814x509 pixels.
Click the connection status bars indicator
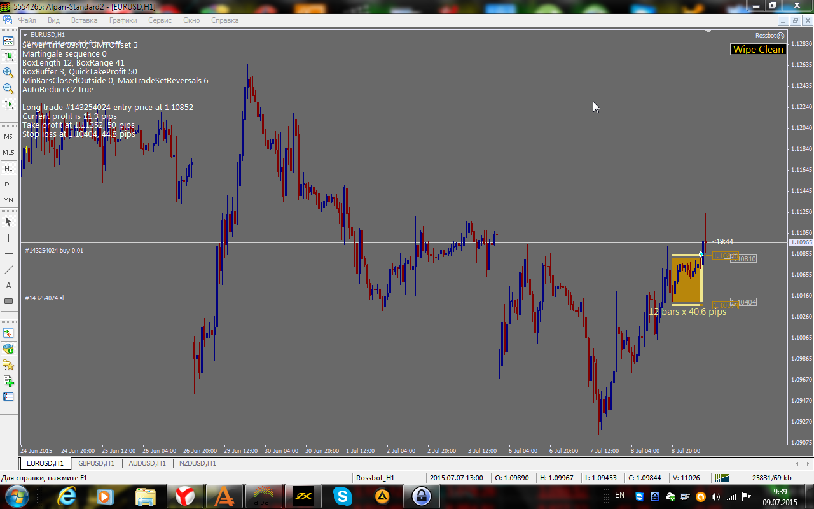(721, 478)
